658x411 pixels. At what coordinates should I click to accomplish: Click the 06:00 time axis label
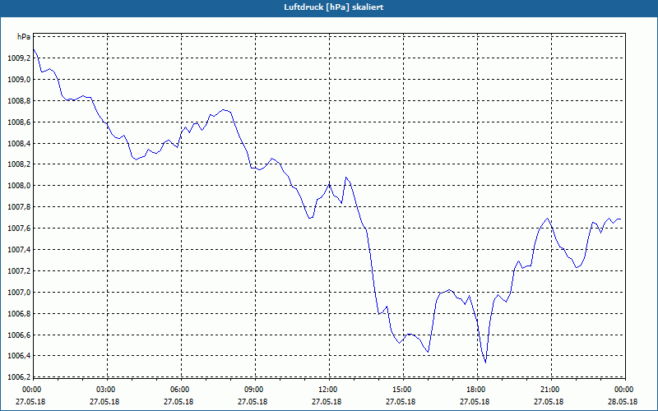point(180,390)
